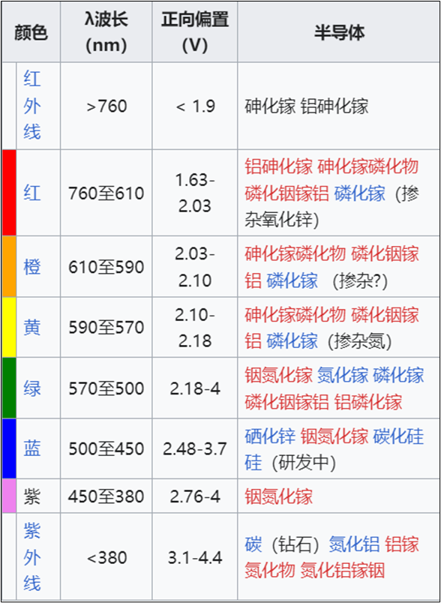Select the 610至590 wavelength cell
The image size is (441, 603).
(x=106, y=266)
